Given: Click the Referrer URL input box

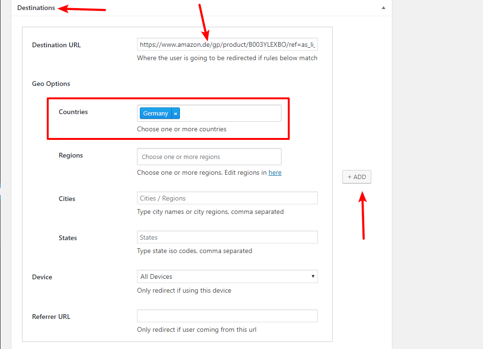Looking at the screenshot, I should tap(227, 316).
